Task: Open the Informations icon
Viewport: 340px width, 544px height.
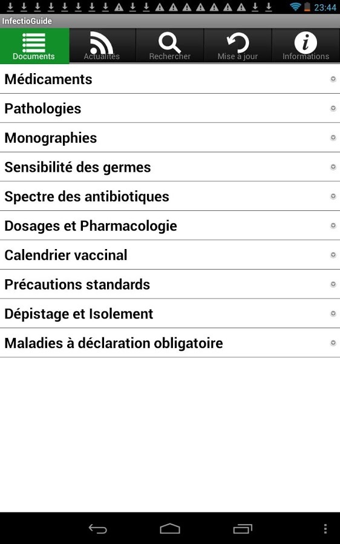Action: coord(306,43)
